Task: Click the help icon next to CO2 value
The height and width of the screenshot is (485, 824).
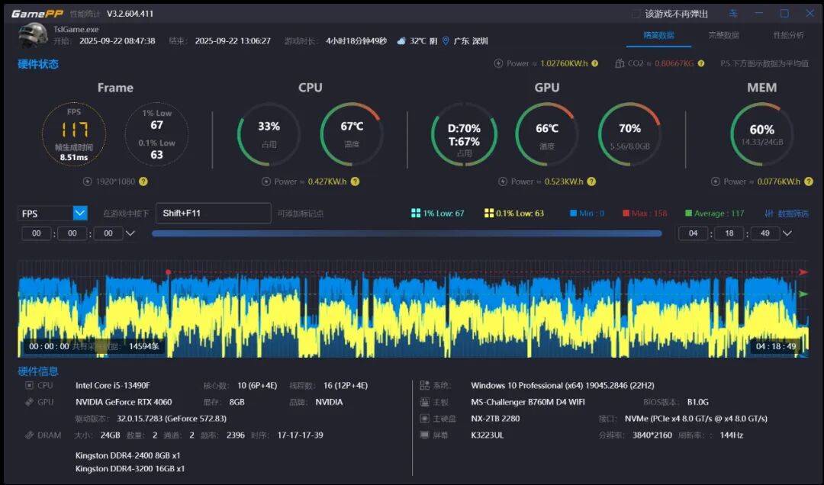Action: [x=700, y=64]
